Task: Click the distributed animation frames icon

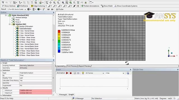Action: (75, 73)
